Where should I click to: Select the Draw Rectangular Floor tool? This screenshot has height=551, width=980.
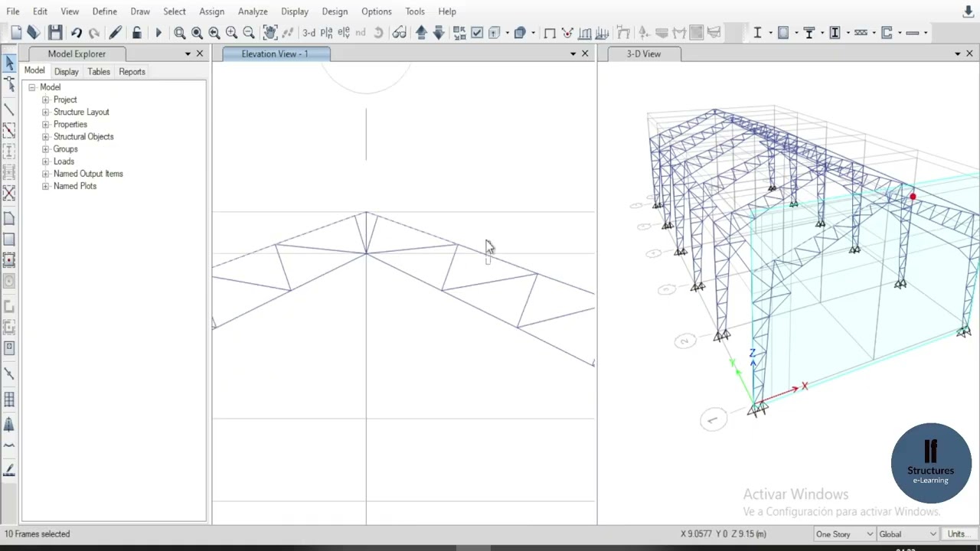point(9,240)
